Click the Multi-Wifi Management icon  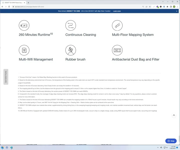pos(24,50)
